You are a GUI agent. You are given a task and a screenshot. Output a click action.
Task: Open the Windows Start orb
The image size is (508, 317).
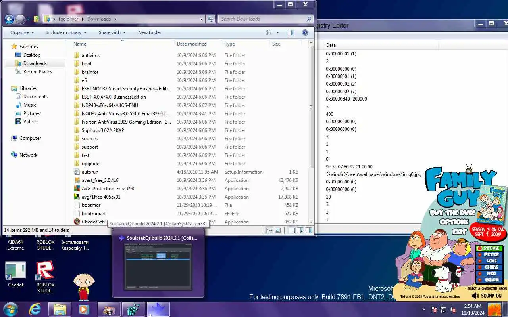[11, 309]
